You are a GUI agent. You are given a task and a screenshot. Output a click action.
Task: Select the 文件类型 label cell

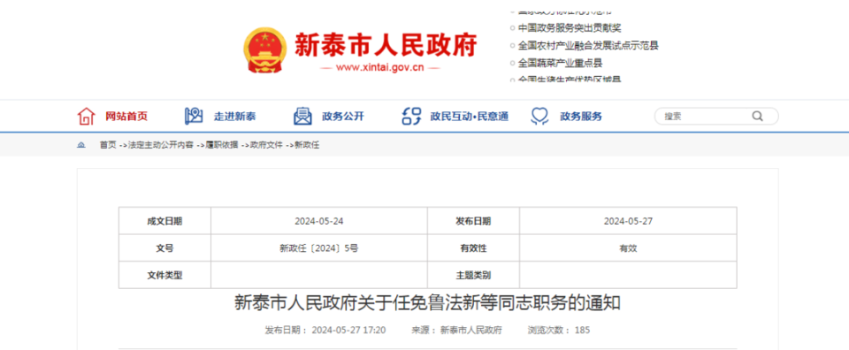(164, 275)
